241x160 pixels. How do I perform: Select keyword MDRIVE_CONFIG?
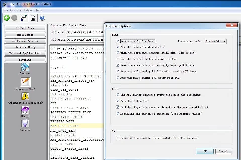(x=63, y=135)
